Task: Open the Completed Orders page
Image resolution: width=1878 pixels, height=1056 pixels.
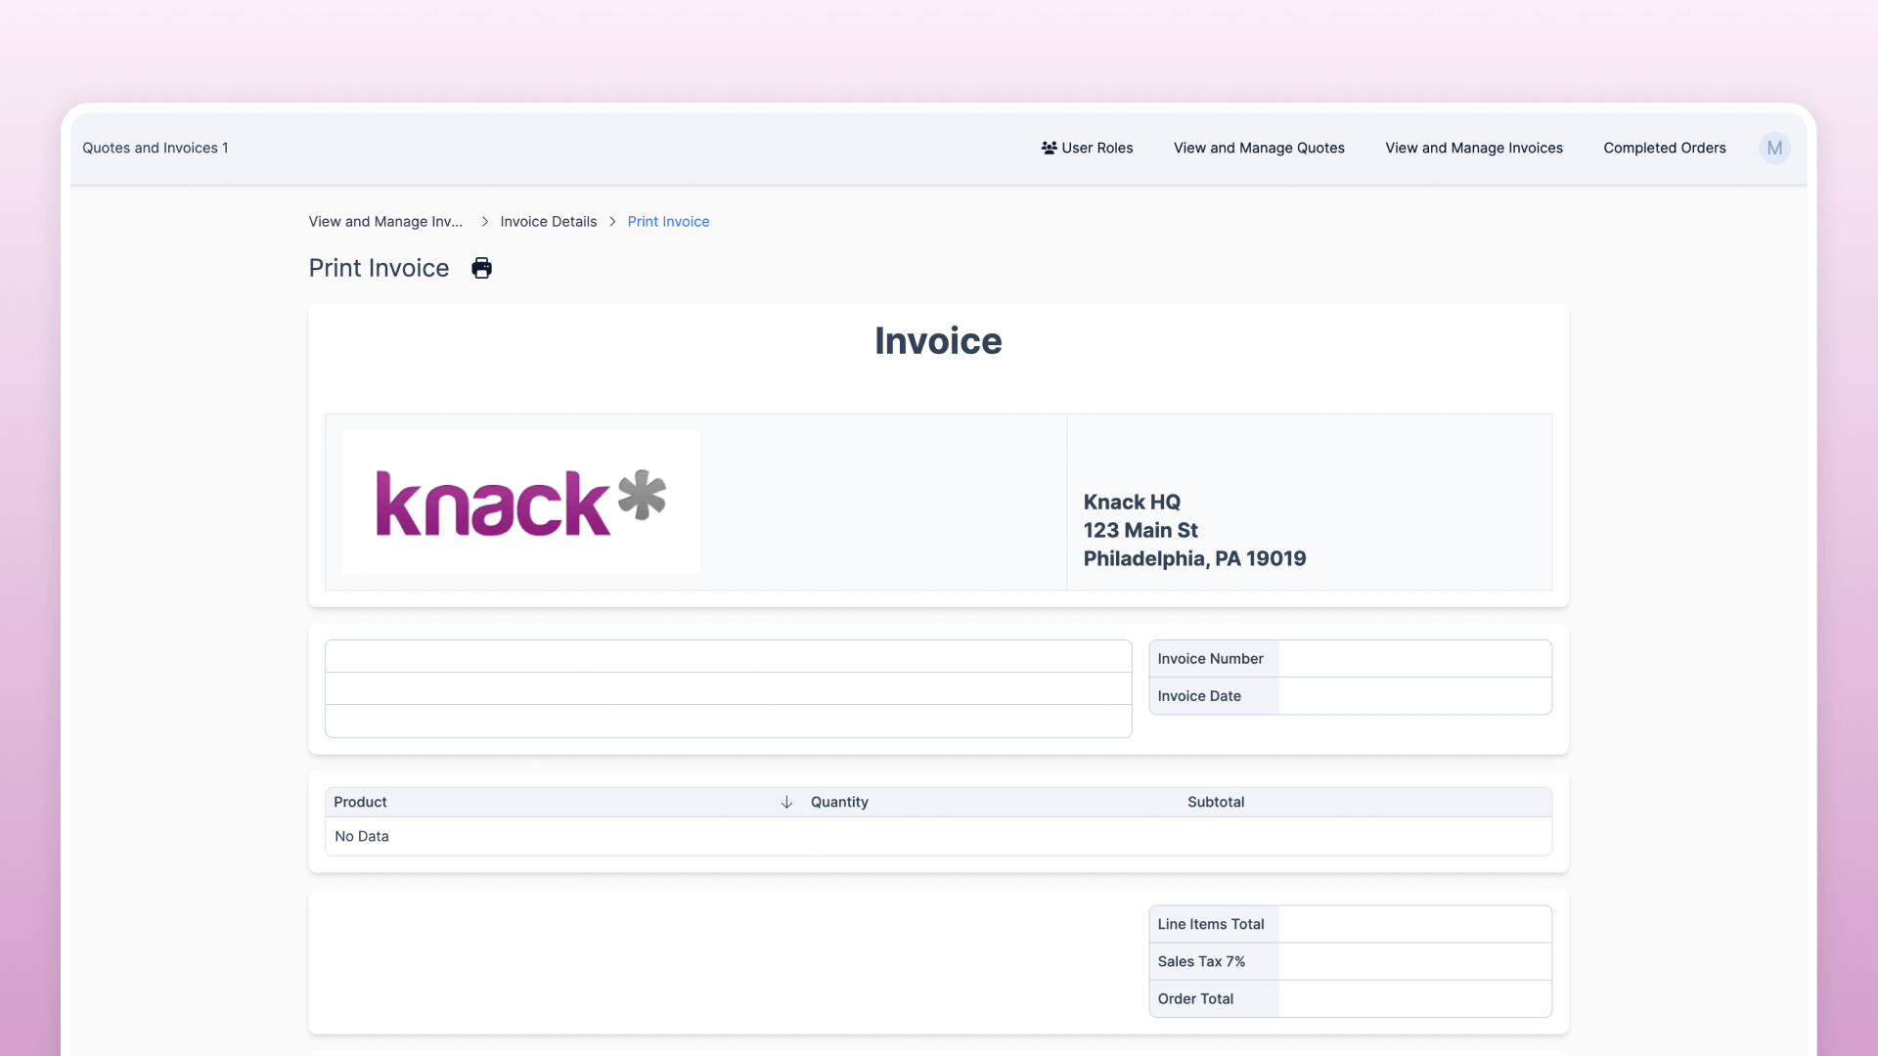Action: pyautogui.click(x=1664, y=148)
